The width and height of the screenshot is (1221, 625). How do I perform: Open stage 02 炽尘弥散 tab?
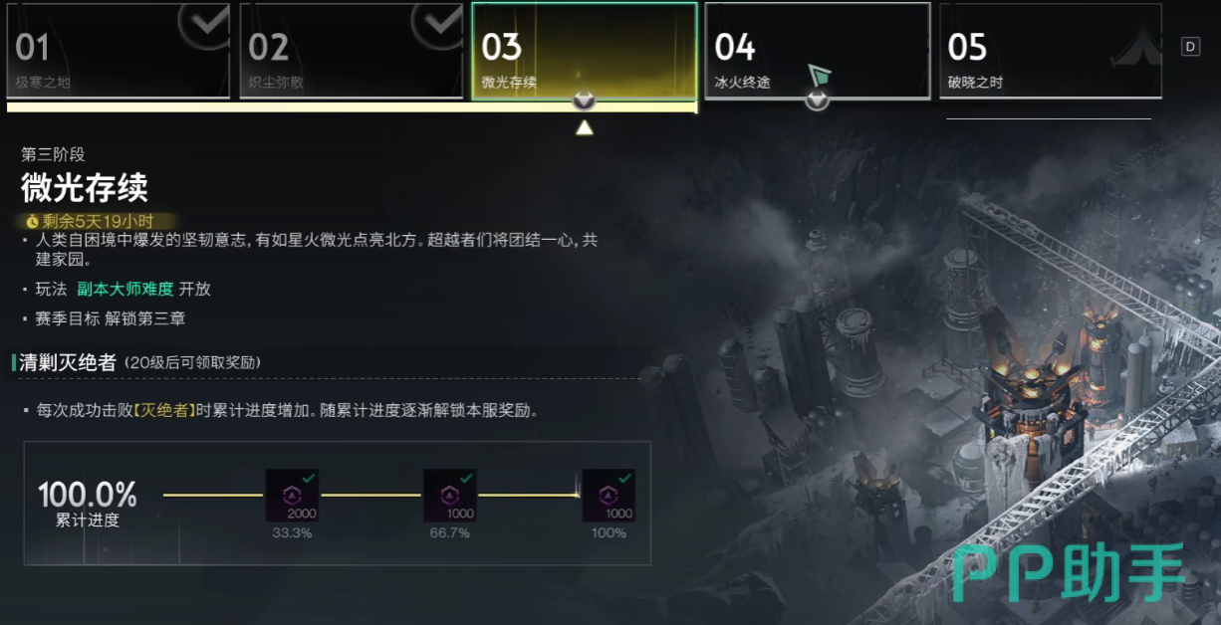click(x=352, y=51)
